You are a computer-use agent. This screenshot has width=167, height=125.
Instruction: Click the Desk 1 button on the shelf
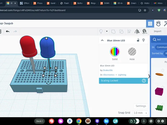click(39, 121)
